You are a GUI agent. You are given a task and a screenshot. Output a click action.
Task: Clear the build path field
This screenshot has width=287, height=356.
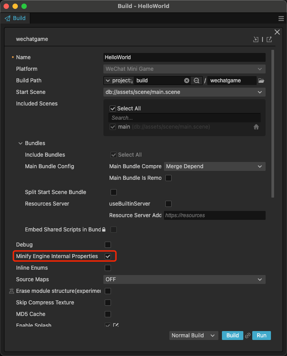tap(186, 81)
